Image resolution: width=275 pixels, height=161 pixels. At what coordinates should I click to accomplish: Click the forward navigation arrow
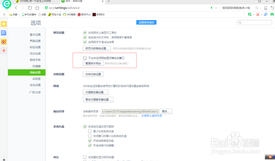coord(23,8)
